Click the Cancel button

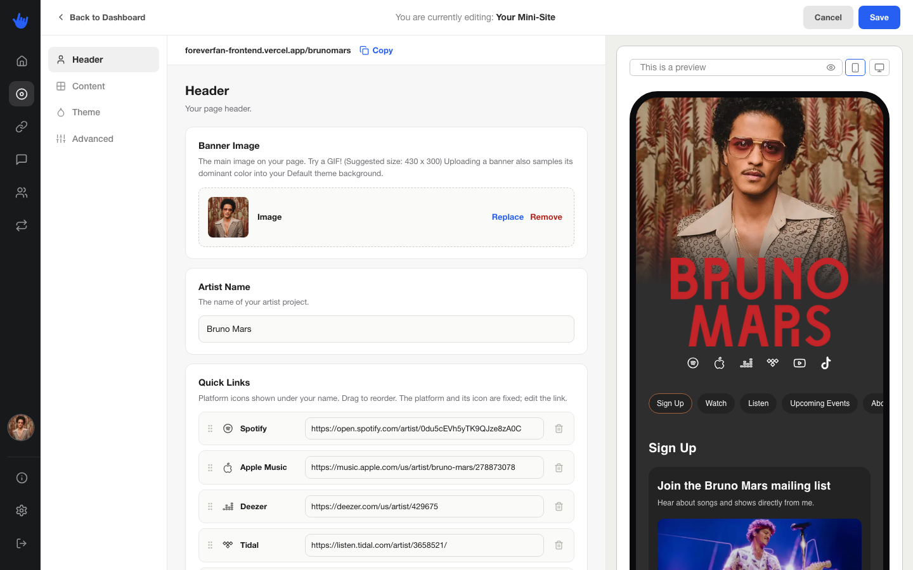point(828,18)
